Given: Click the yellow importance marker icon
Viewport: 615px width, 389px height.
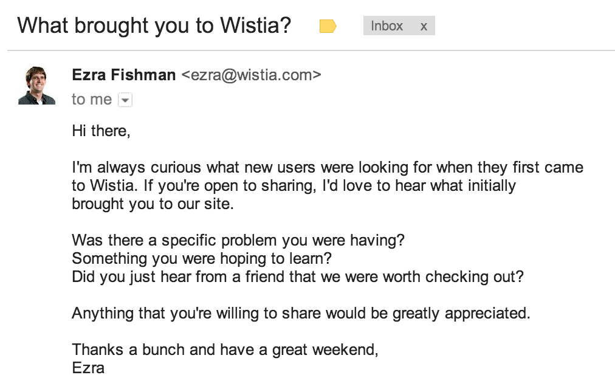Looking at the screenshot, I should tap(328, 26).
